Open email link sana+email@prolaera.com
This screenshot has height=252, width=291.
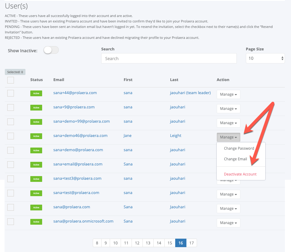click(x=78, y=164)
